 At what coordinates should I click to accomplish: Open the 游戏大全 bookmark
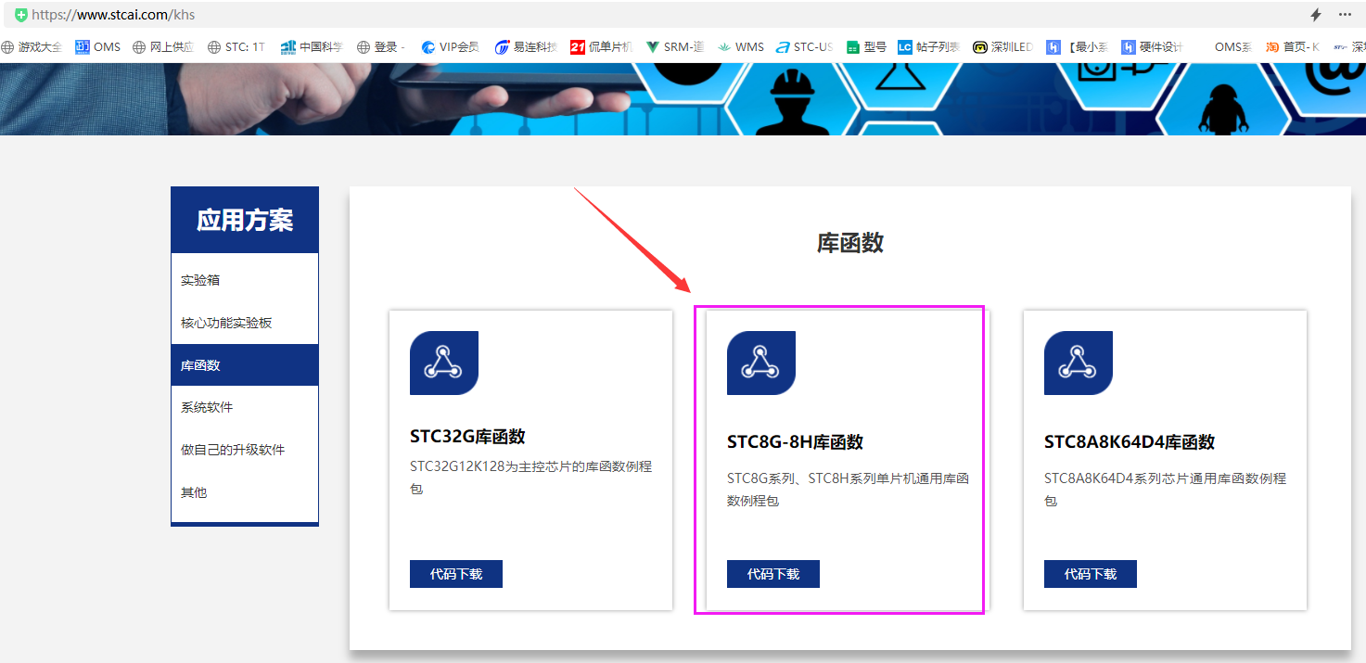click(32, 47)
